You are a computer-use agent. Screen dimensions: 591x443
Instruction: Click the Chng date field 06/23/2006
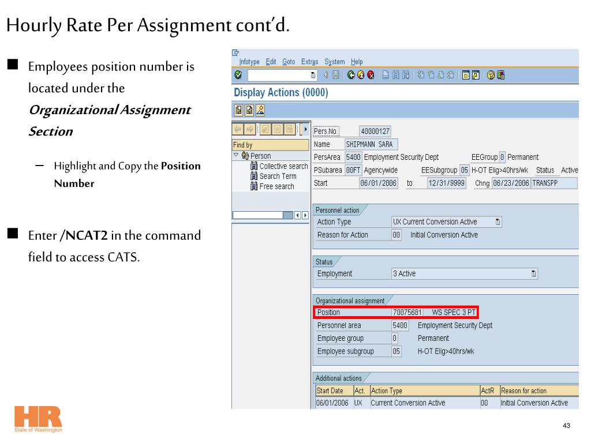pos(511,183)
